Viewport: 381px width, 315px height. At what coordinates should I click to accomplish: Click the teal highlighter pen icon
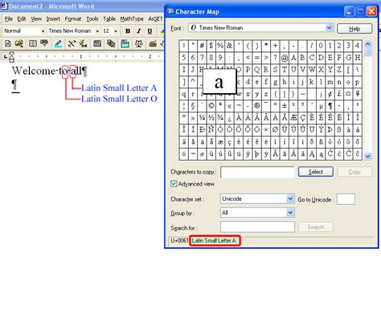pyautogui.click(x=58, y=43)
